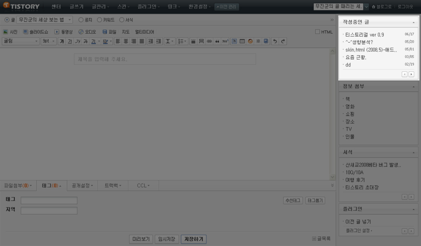
Task: Open the text highlight color picker
Action: point(107,41)
